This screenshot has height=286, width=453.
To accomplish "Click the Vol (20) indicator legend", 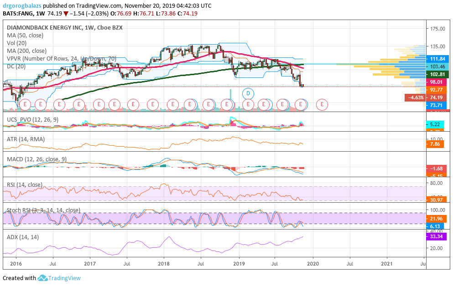I will point(17,43).
